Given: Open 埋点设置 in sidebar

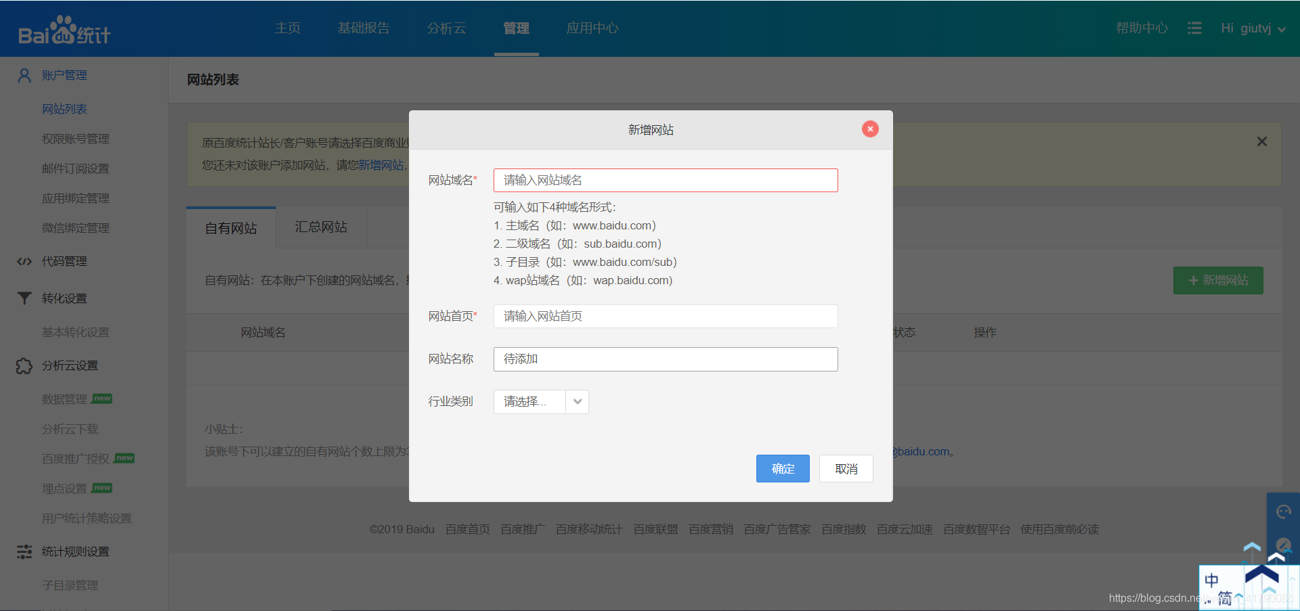Looking at the screenshot, I should coord(64,489).
